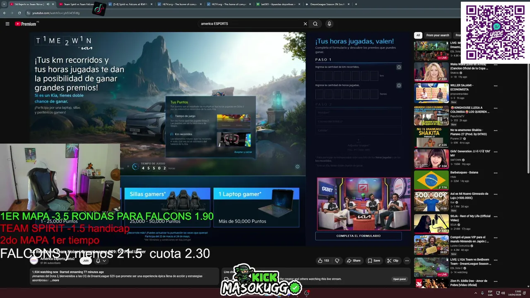The image size is (530, 298).
Task: Run search with the magnifier icon
Action: click(315, 24)
